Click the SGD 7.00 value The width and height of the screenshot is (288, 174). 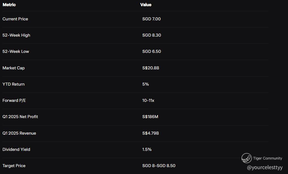pyautogui.click(x=151, y=19)
